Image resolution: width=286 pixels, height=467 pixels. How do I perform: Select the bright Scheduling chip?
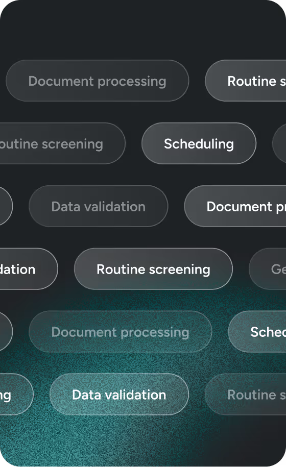coord(199,143)
